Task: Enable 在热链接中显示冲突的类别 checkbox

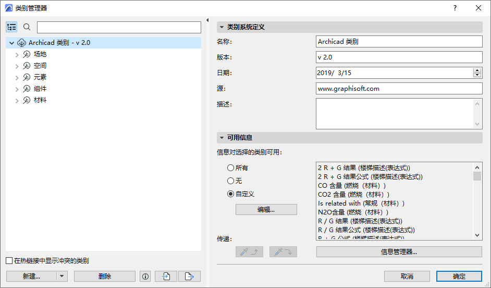Action: click(9, 261)
